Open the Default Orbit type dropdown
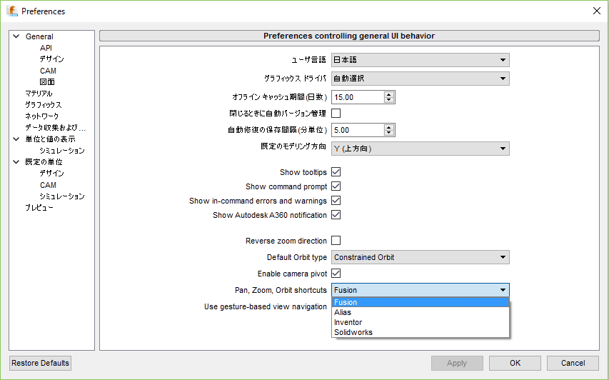 (x=421, y=257)
